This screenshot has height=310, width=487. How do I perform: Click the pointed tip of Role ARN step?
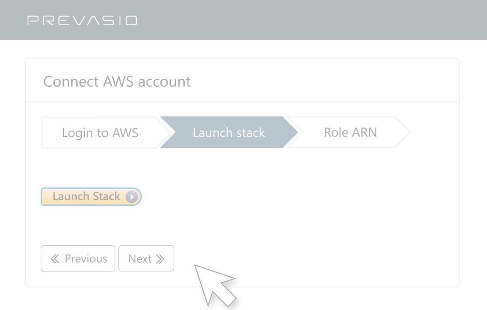[406, 133]
